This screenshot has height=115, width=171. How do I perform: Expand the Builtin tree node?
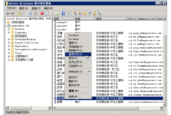pyautogui.click(x=9, y=29)
